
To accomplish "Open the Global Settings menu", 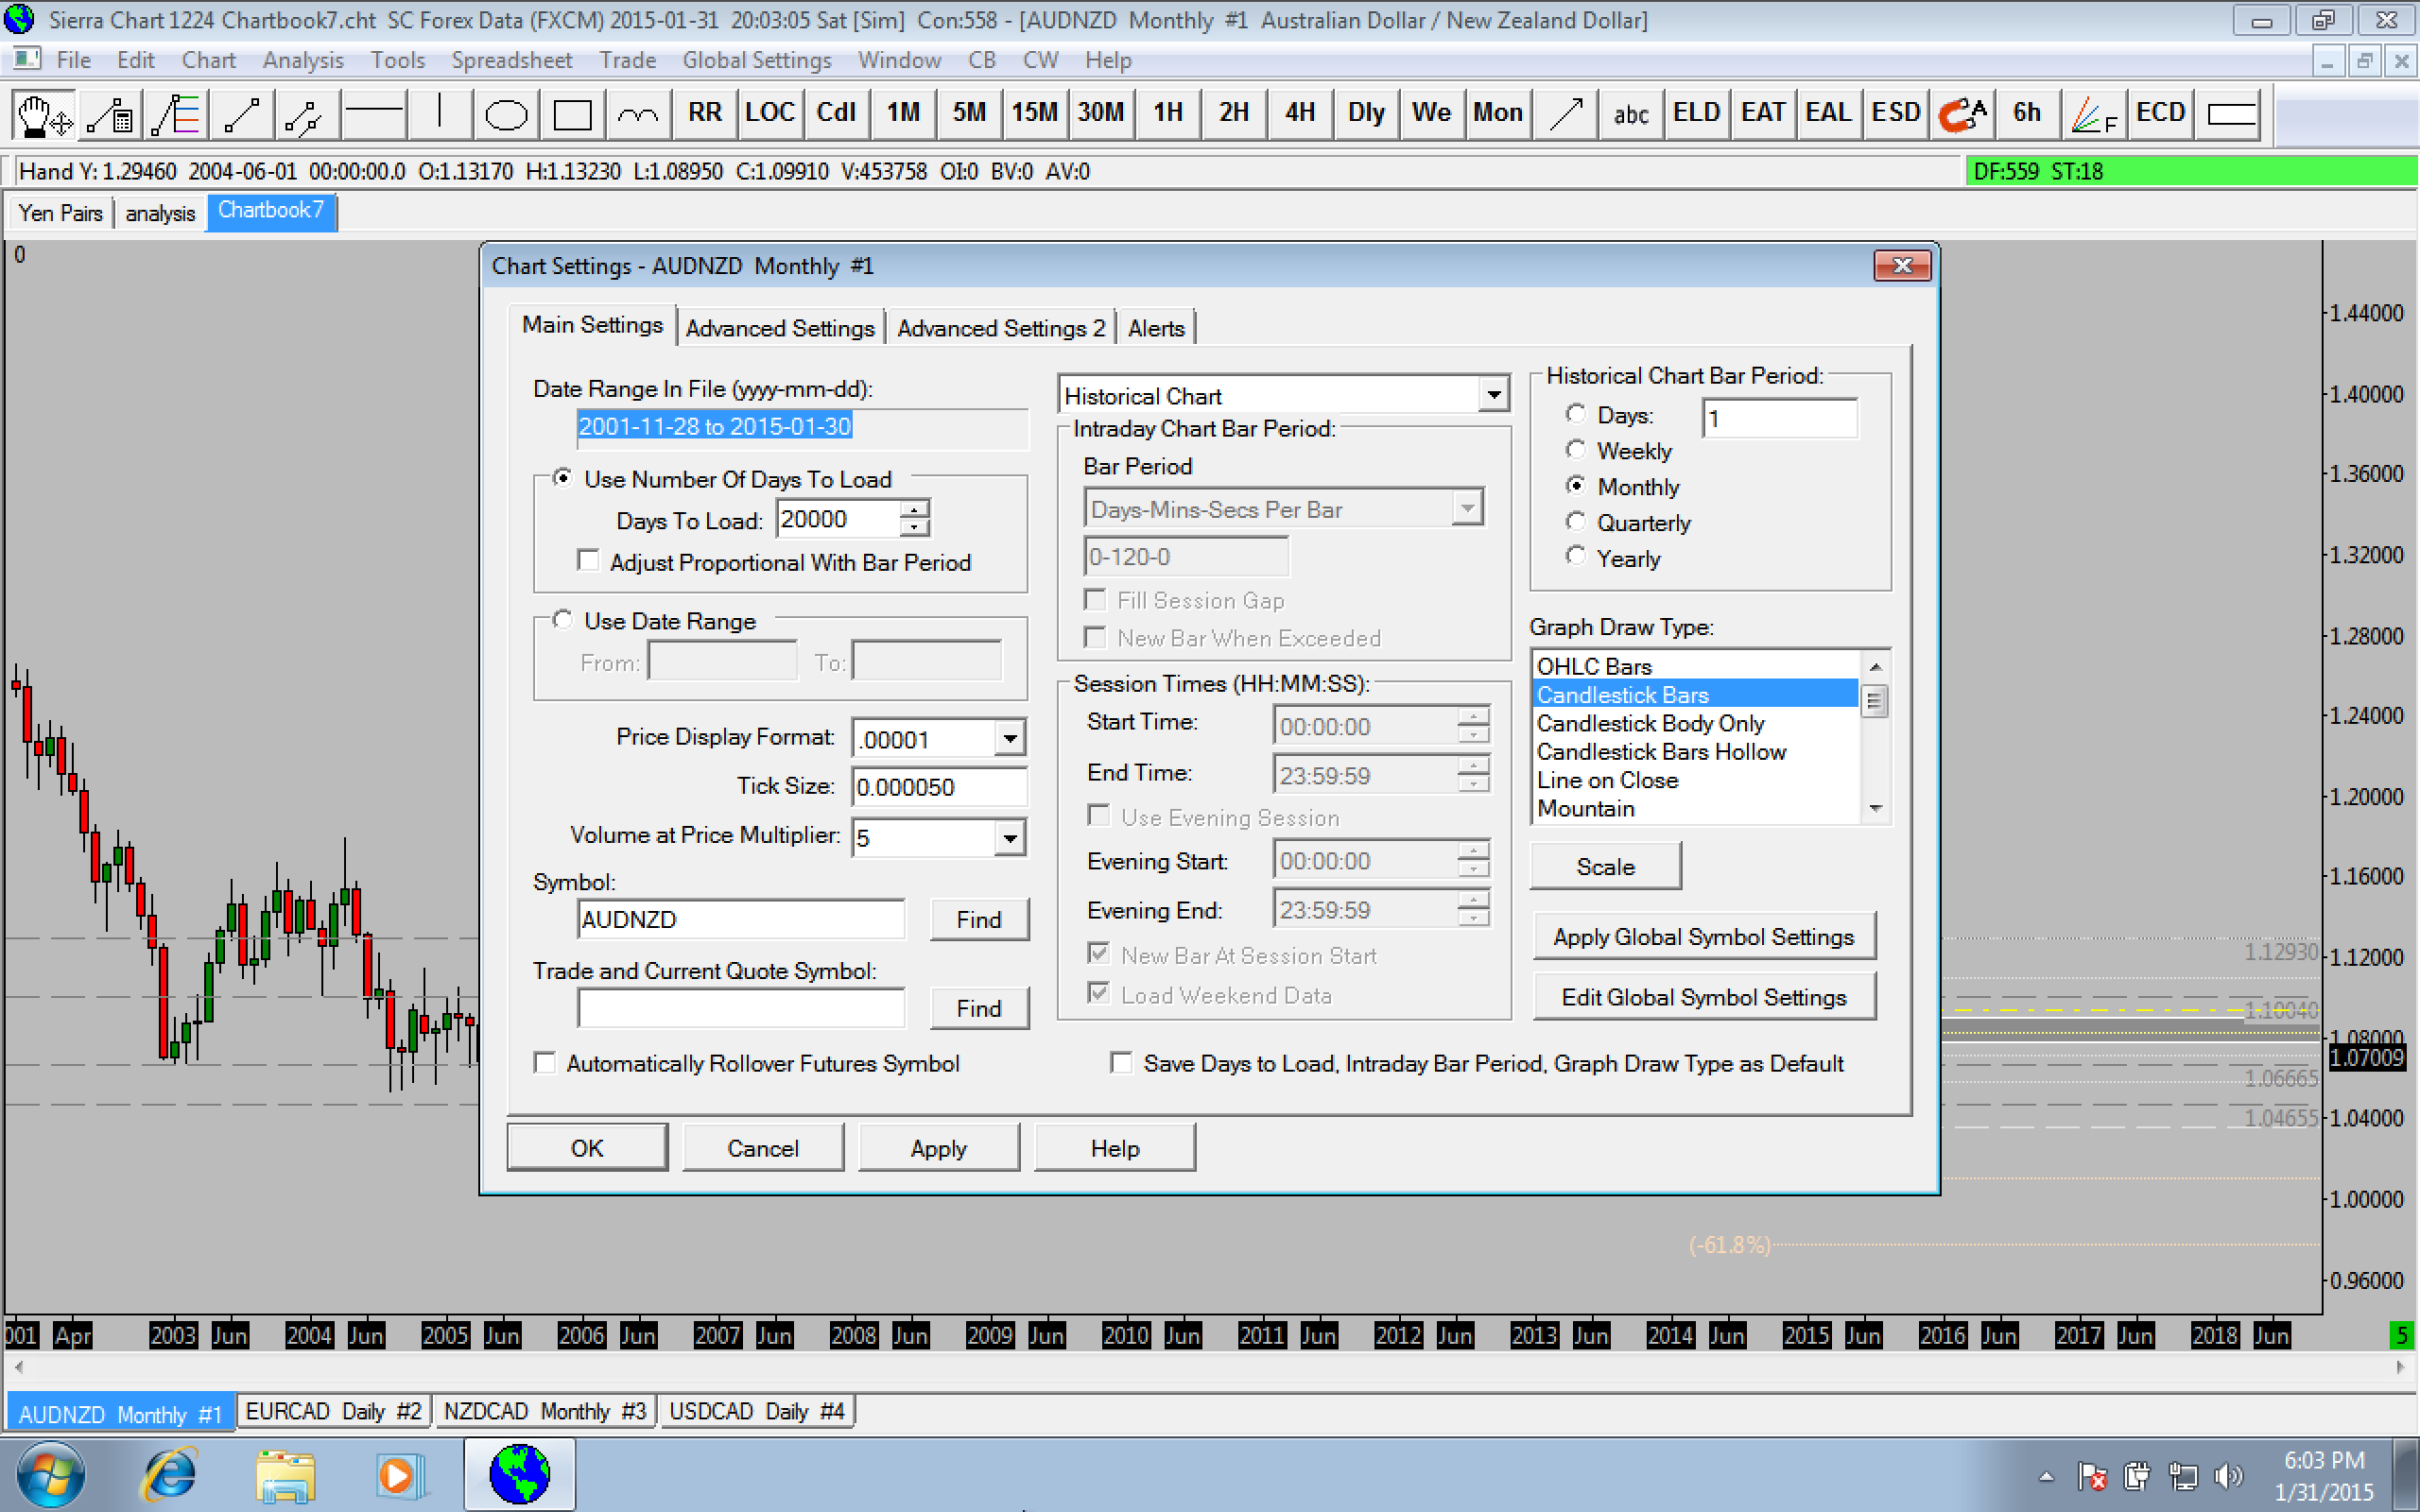I will coord(756,60).
